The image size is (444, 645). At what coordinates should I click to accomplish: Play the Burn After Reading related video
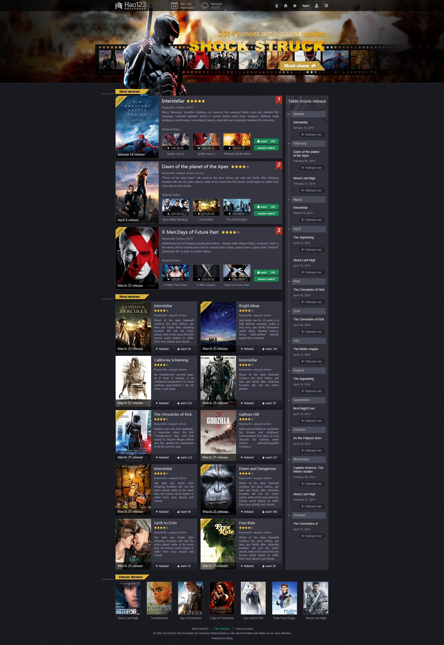[176, 207]
